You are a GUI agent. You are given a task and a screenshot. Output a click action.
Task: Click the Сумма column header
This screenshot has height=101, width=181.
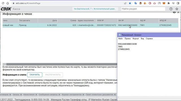[67, 20]
